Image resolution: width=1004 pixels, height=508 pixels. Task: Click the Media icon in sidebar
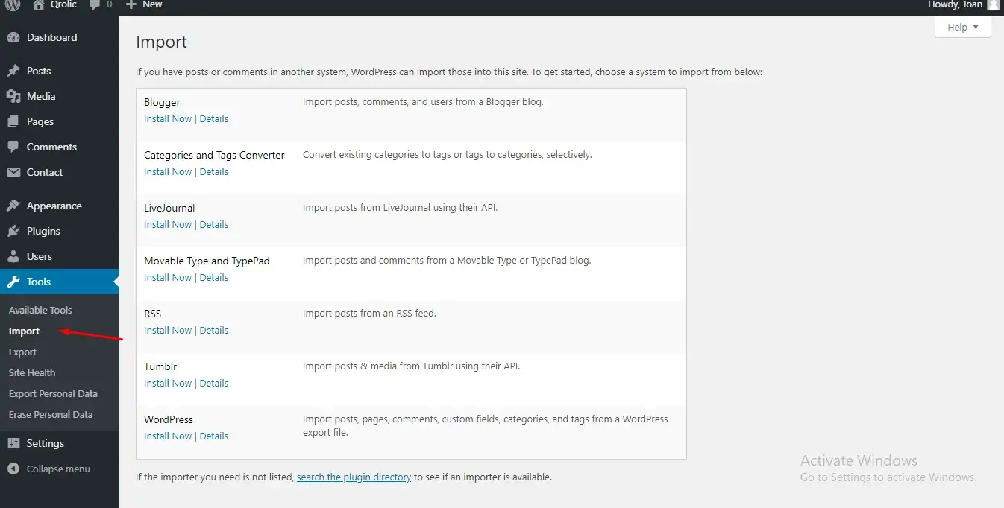[x=13, y=97]
